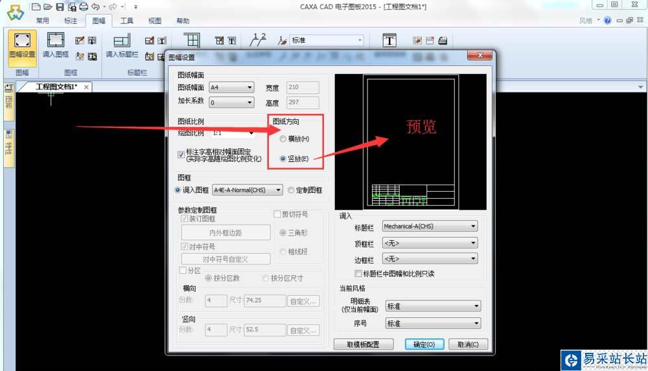Open the 序号 style dropdown
The image size is (648, 371).
433,324
